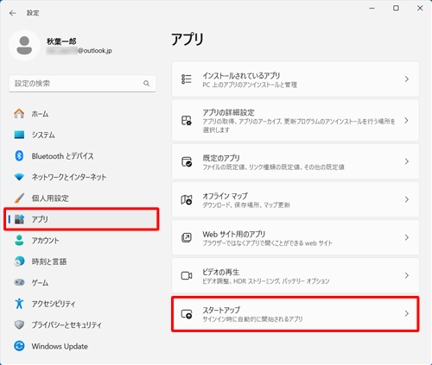
Task: Select アクセシビリティ category
Action: point(81,304)
